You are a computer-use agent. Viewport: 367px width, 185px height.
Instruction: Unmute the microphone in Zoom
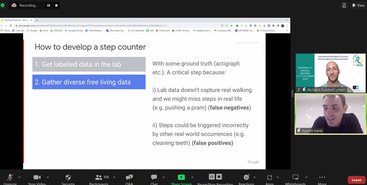point(9,177)
